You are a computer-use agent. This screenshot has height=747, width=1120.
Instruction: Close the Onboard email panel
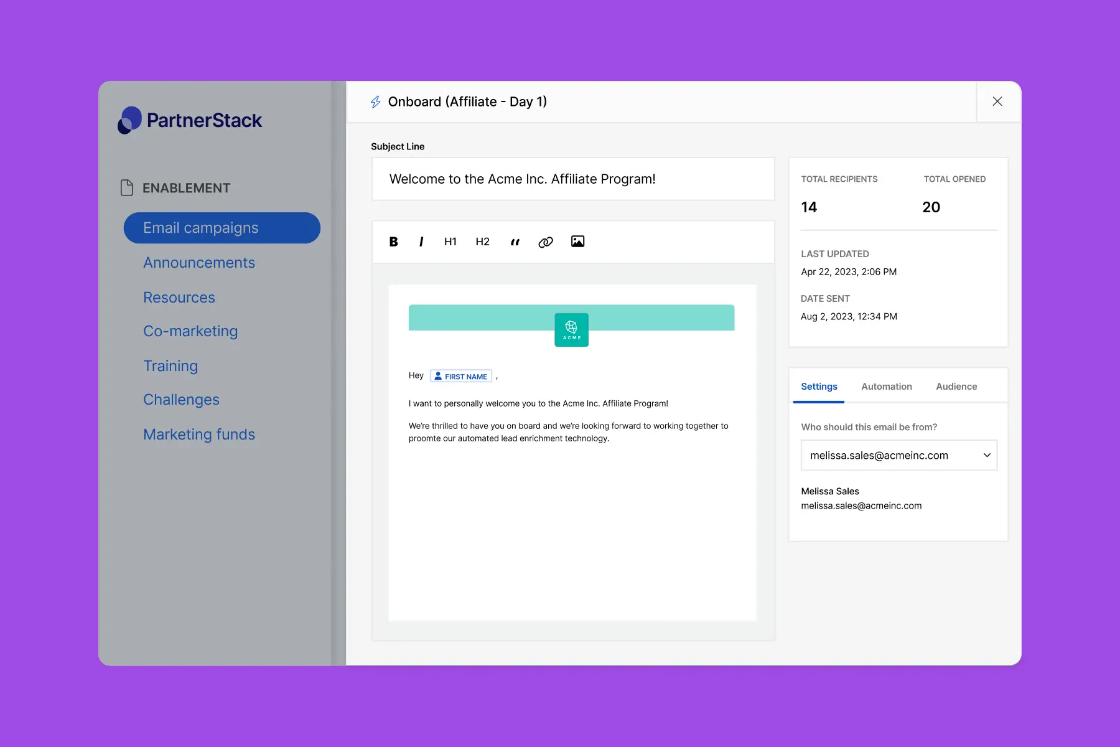tap(997, 101)
